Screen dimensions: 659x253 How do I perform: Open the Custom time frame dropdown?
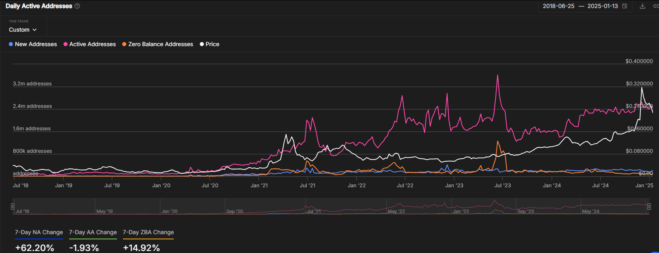coord(23,30)
